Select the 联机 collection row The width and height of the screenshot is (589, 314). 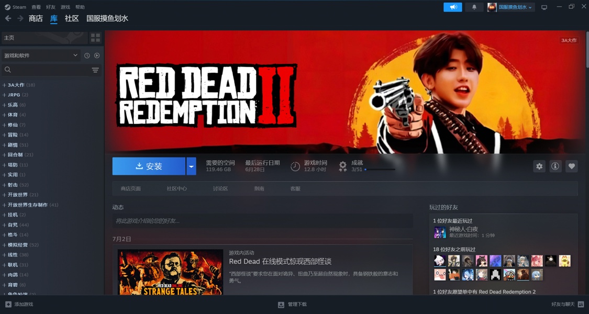[52, 265]
